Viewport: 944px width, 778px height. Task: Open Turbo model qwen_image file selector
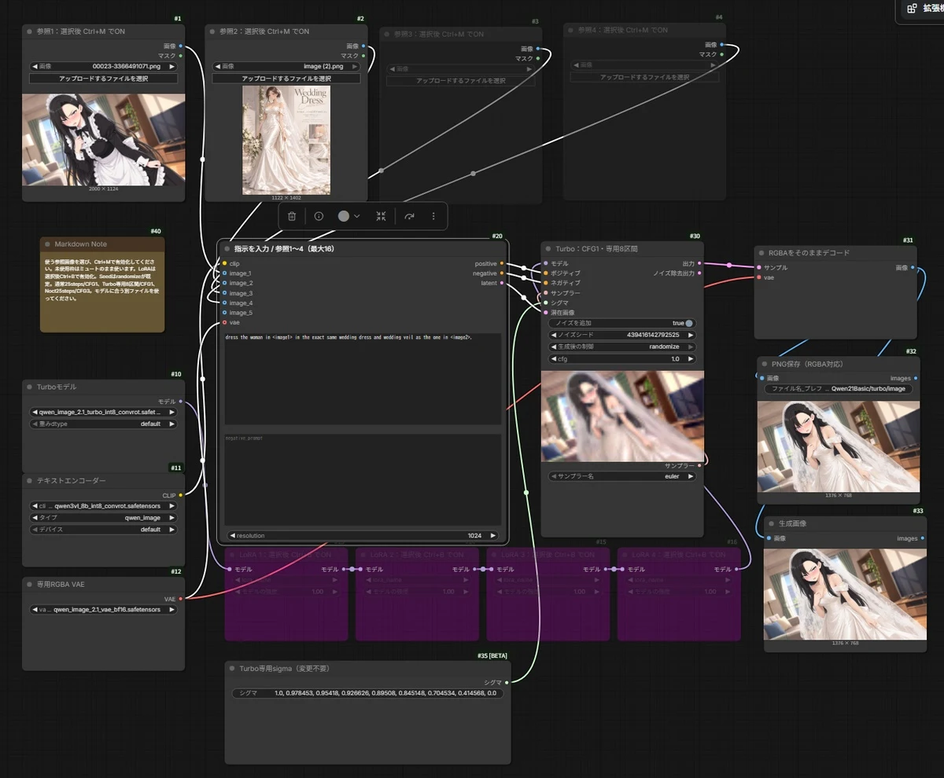[x=103, y=412]
